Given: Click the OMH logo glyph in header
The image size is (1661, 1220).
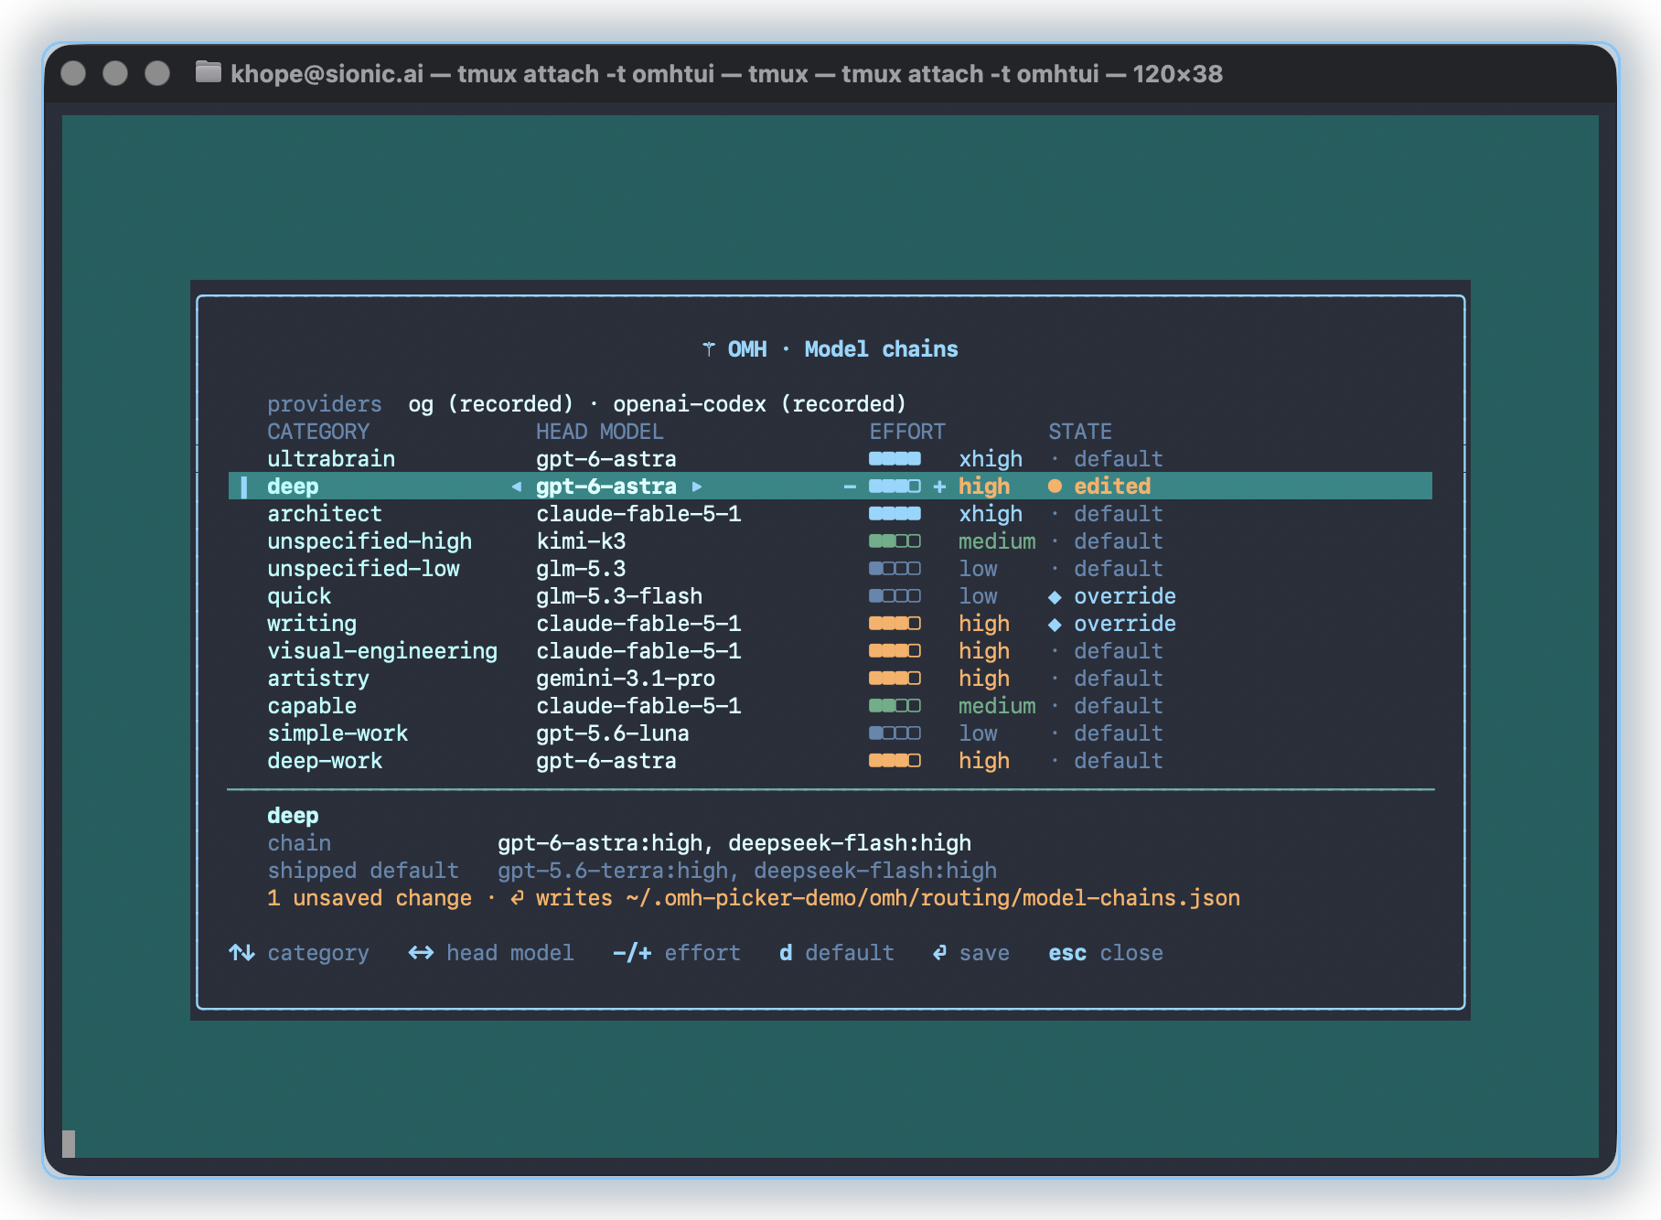Looking at the screenshot, I should (709, 349).
